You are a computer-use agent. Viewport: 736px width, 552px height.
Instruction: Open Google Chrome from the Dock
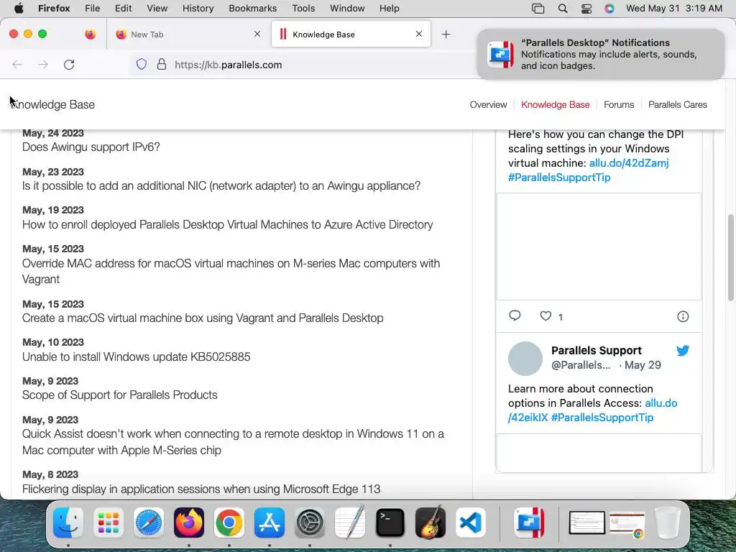click(229, 523)
